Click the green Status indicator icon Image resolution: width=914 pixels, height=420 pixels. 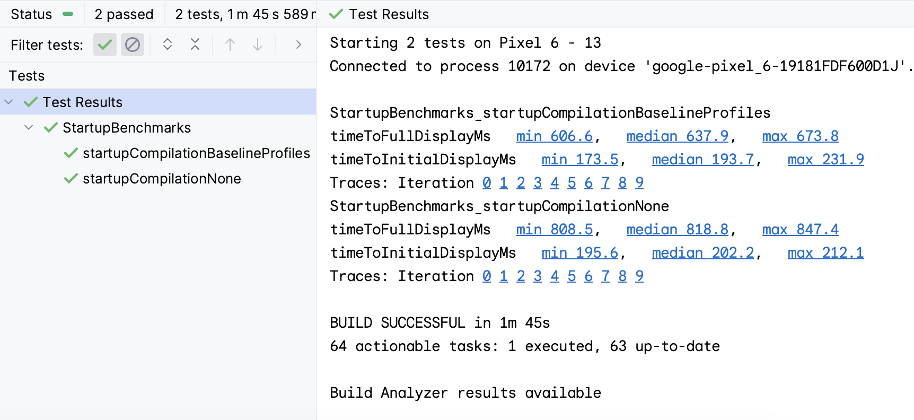[x=68, y=14]
